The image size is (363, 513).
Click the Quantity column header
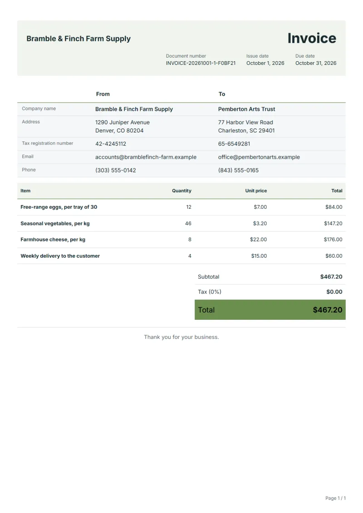[181, 191]
